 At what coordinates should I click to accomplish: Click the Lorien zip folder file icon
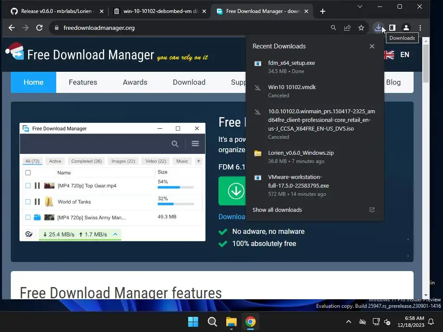(x=258, y=153)
